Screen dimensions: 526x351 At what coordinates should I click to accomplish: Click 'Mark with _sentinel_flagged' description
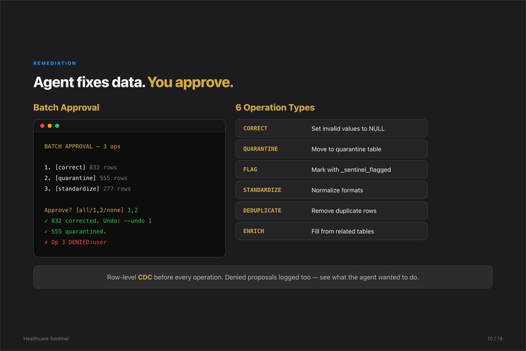[351, 170]
